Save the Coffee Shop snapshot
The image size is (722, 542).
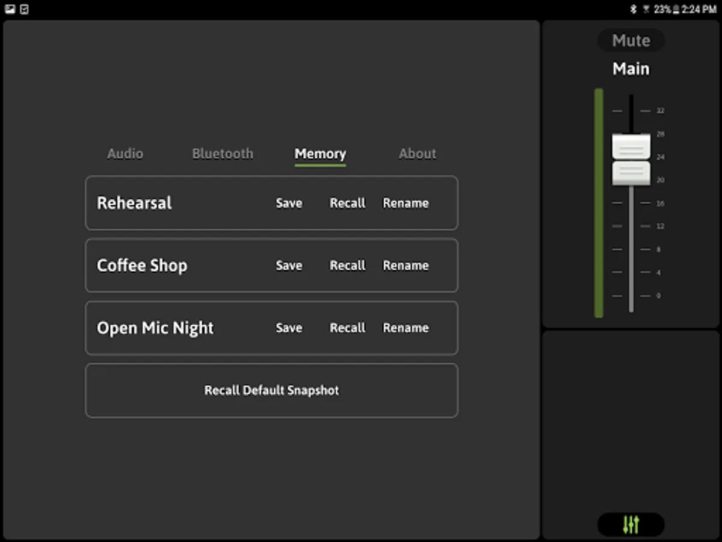pos(289,266)
